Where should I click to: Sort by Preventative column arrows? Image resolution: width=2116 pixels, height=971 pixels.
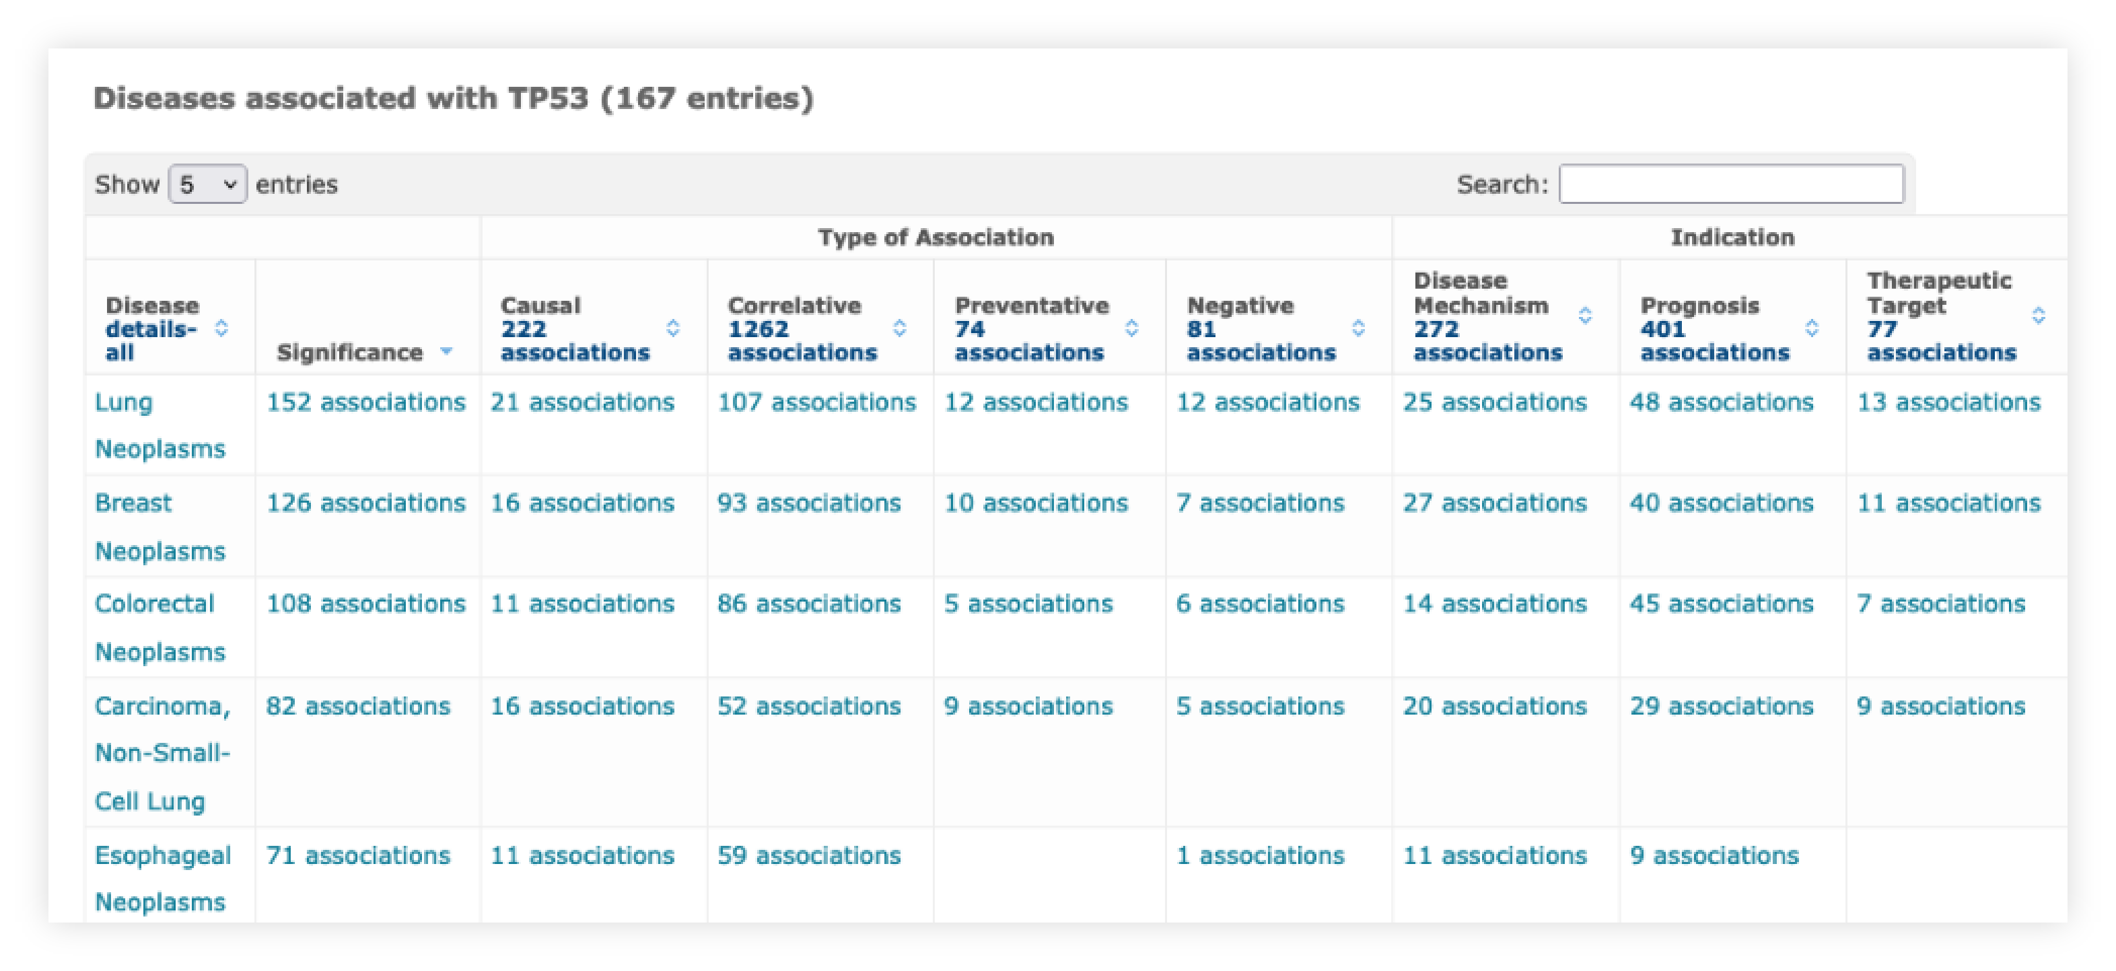1131,328
